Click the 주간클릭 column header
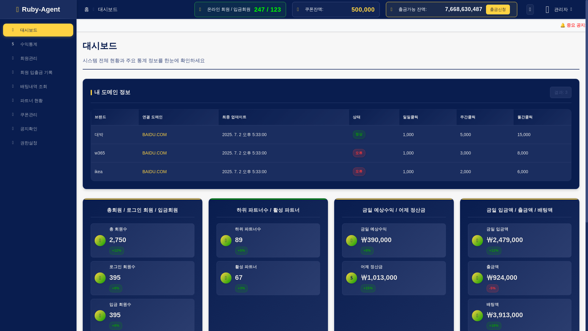Screen dimensions: 588x331 485,117
